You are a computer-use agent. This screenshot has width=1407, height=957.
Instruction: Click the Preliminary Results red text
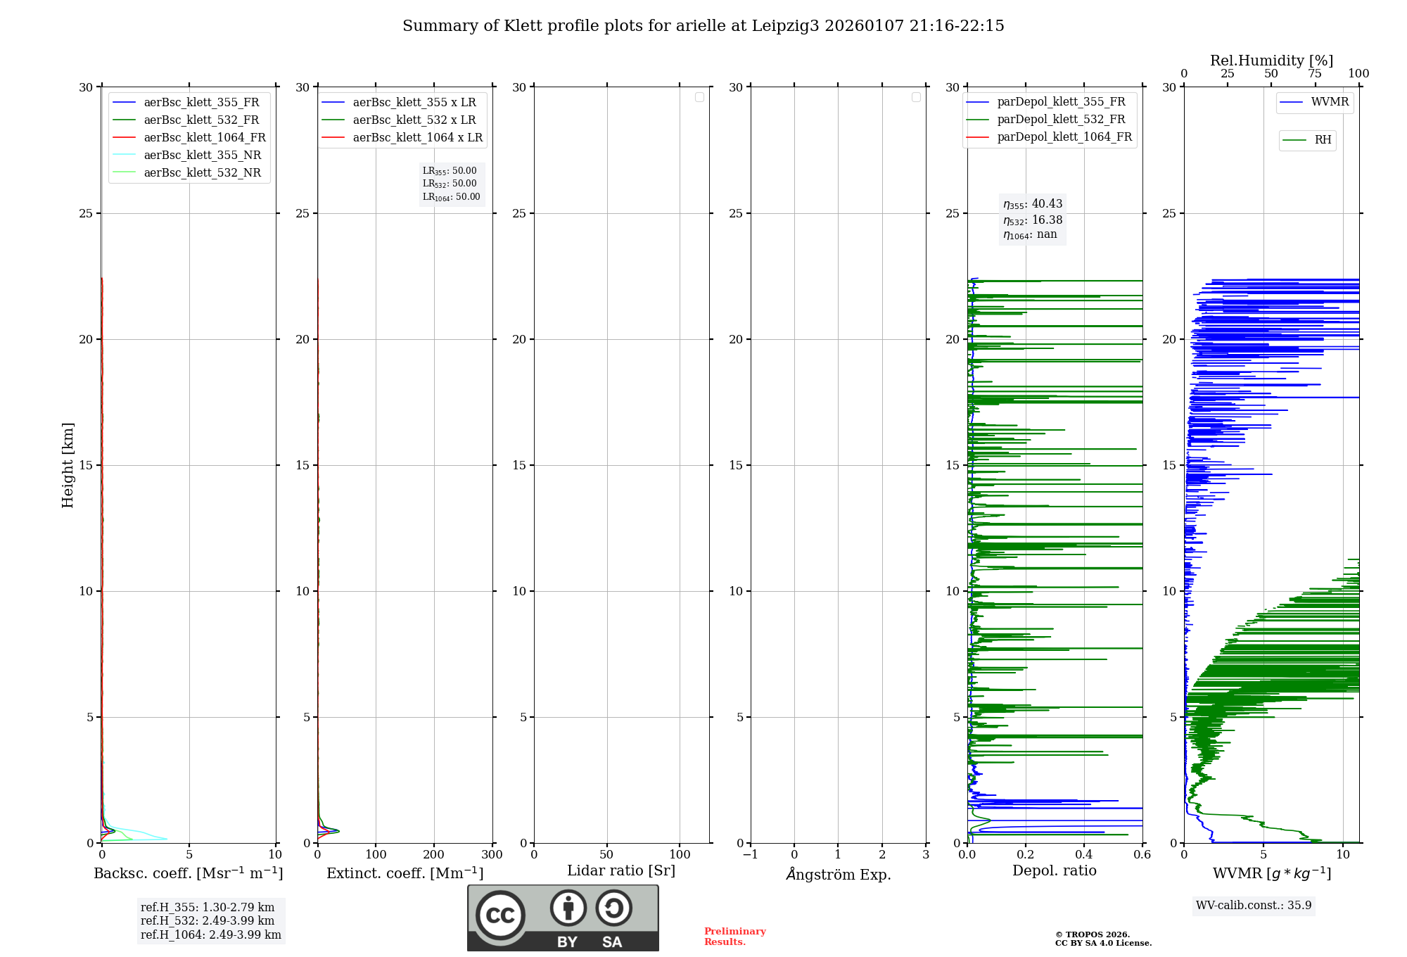point(734,936)
